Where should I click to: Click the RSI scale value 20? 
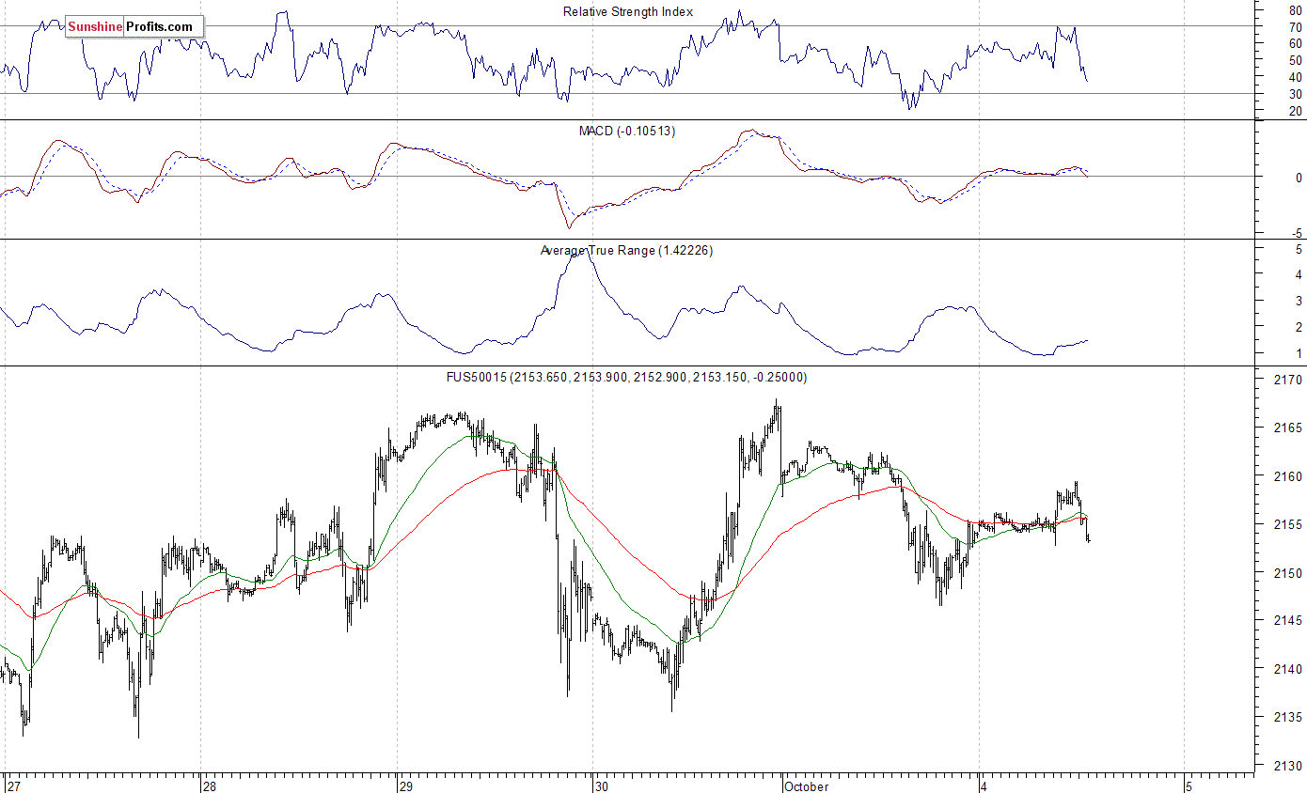click(x=1296, y=111)
